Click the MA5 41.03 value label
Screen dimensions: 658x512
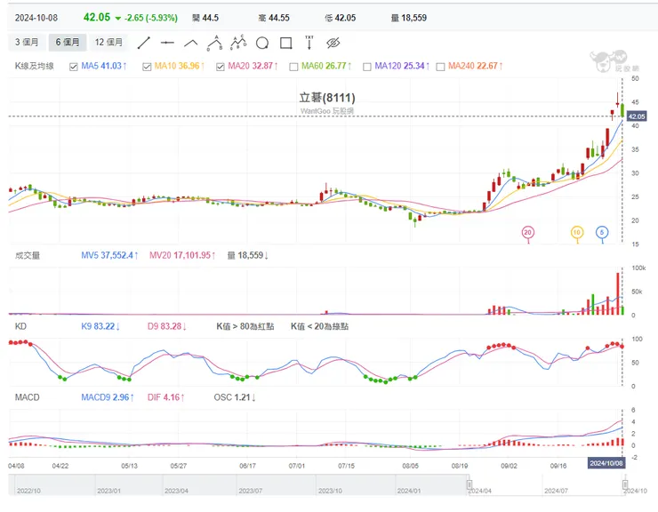click(x=104, y=66)
